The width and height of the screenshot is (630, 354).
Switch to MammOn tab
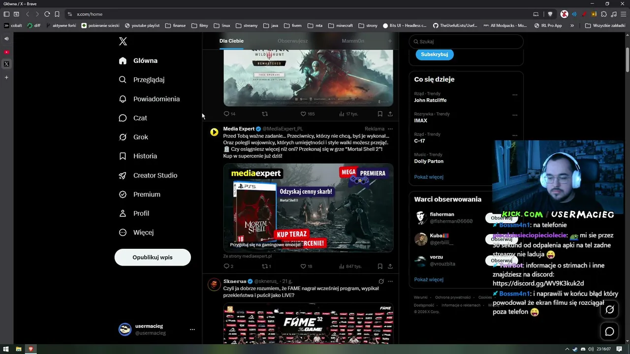pyautogui.click(x=353, y=41)
